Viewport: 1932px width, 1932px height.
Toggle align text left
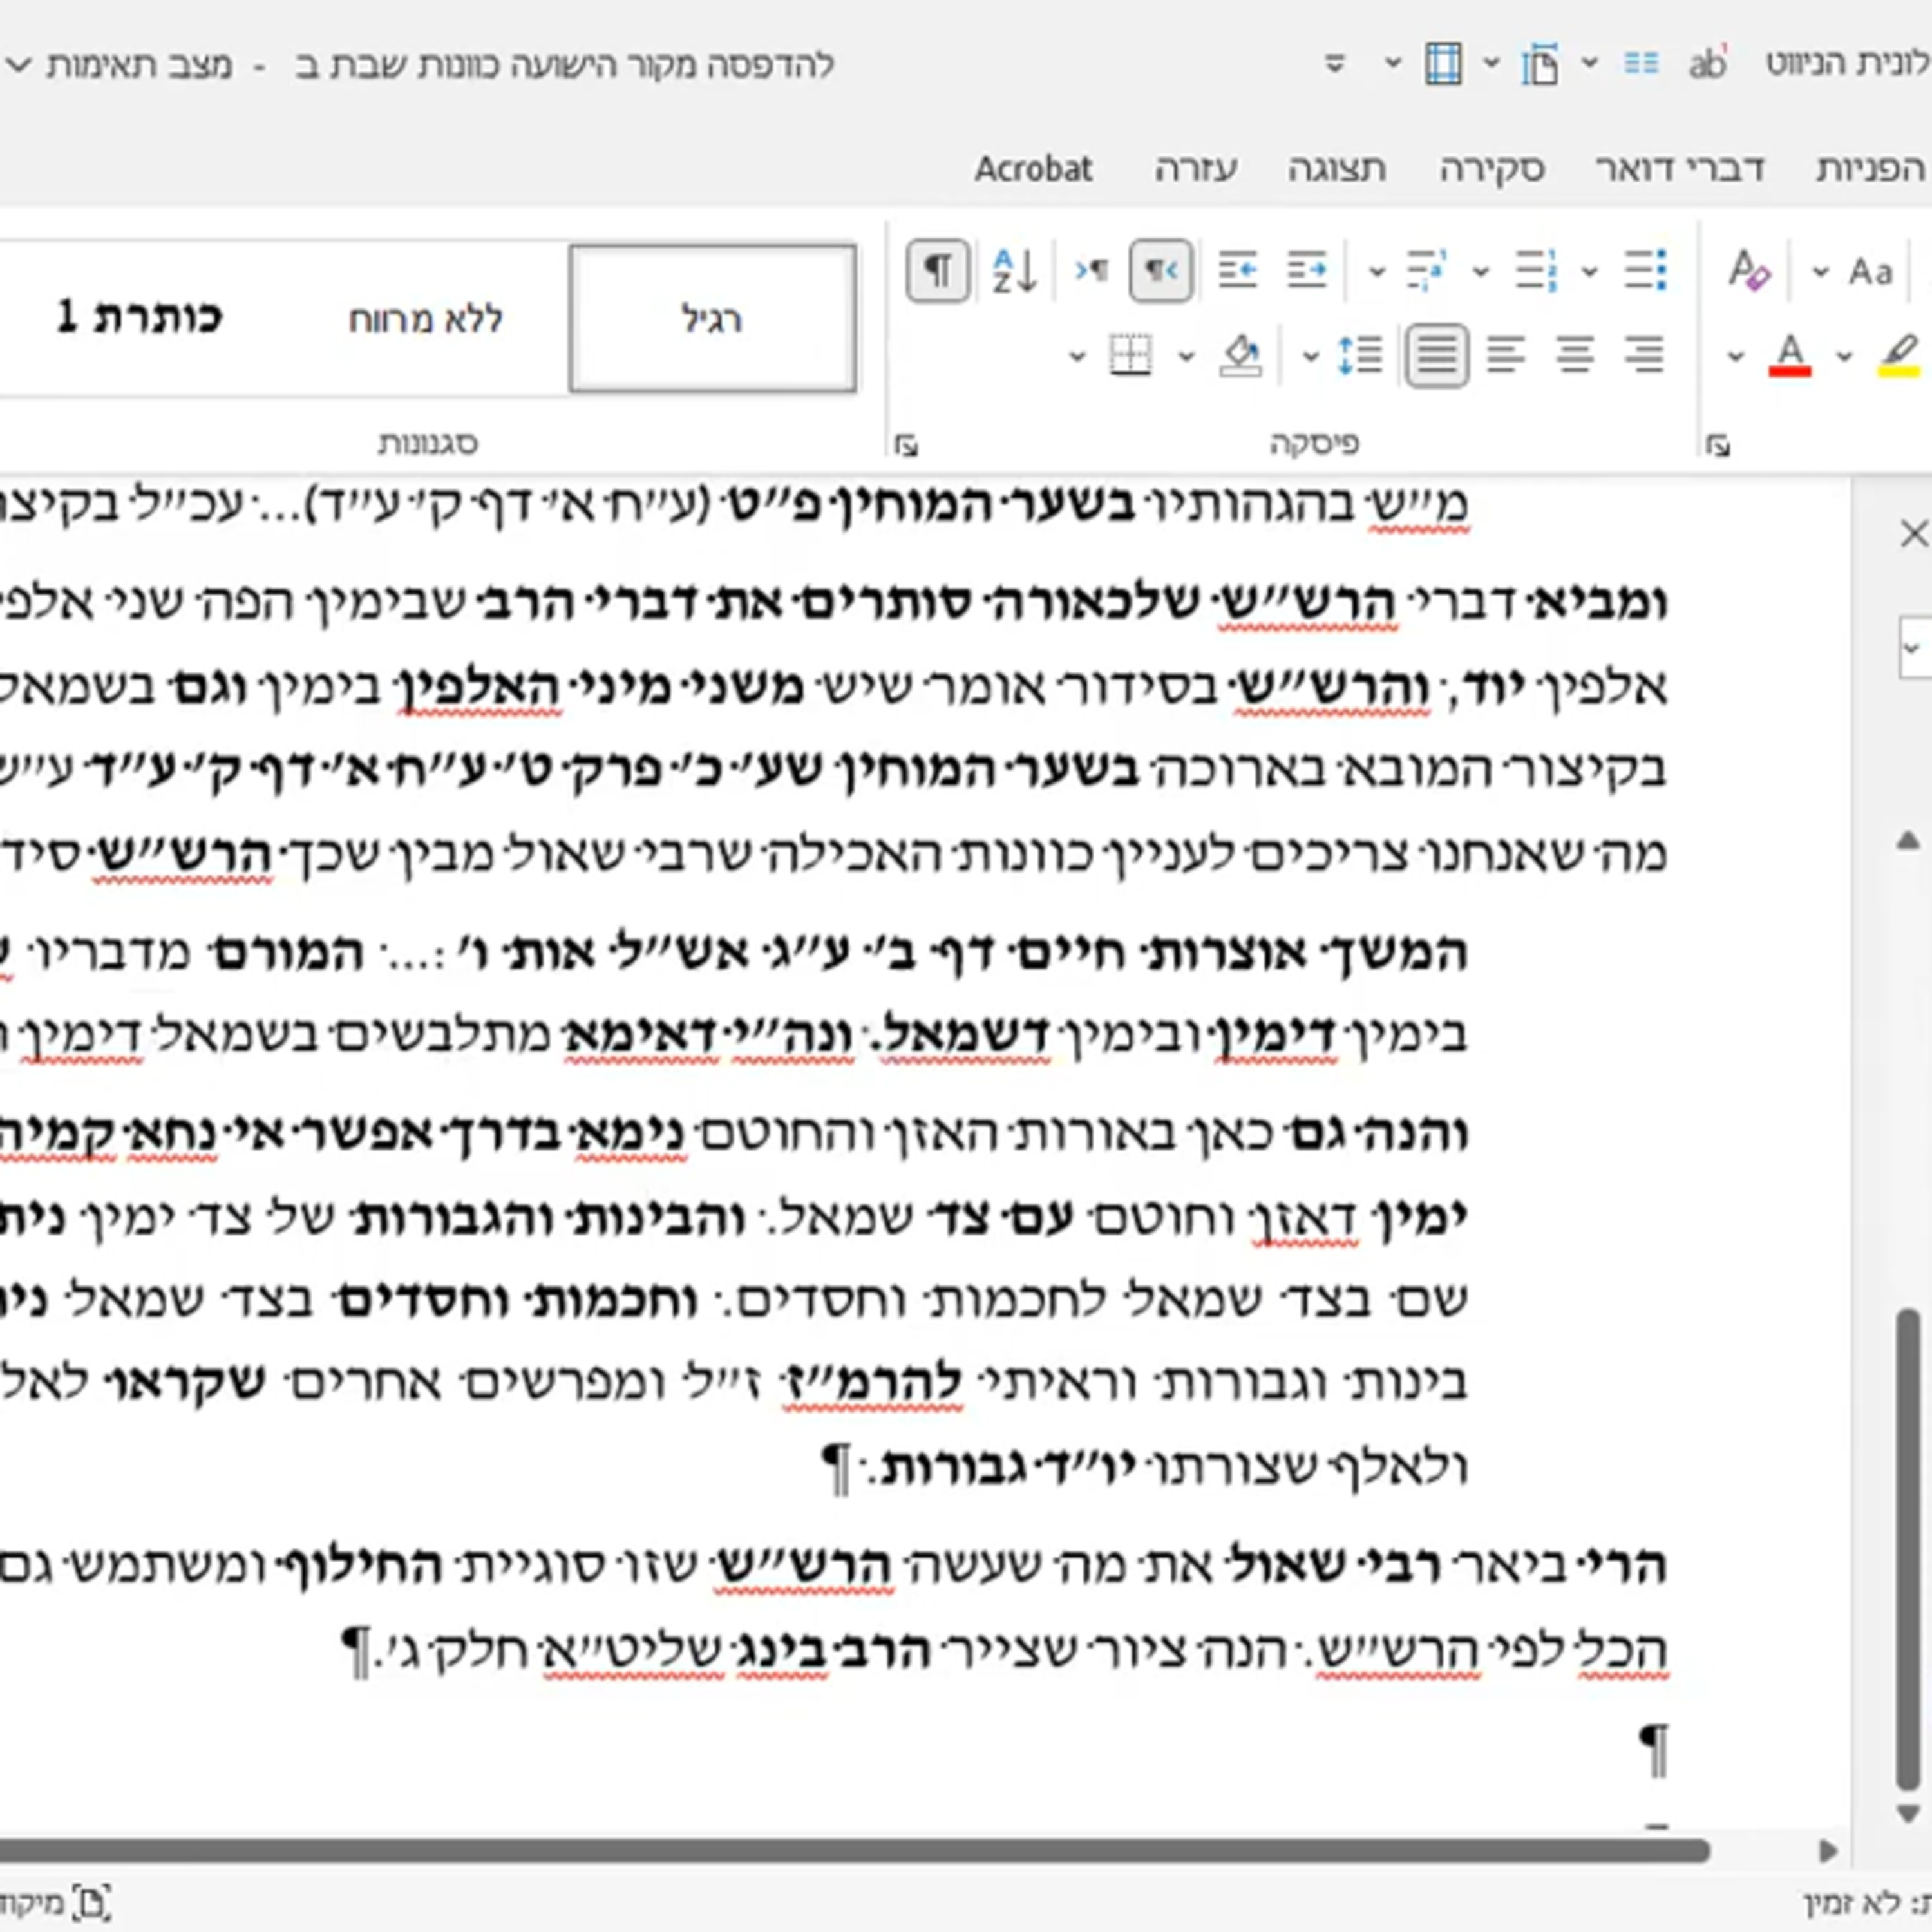(1506, 355)
